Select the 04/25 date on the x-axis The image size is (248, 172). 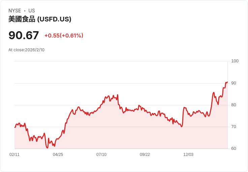(x=58, y=155)
